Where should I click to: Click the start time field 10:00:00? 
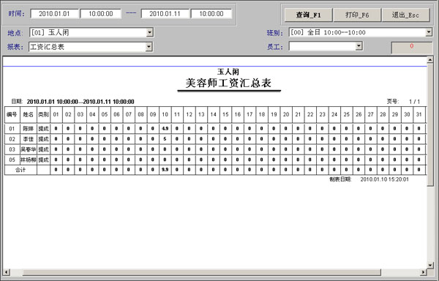(x=101, y=14)
